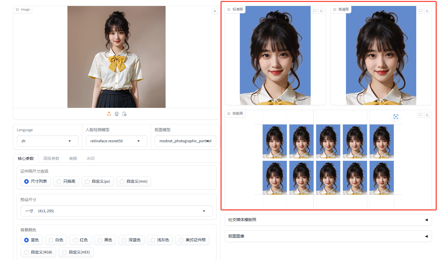Select 自定义(RGB) background option
The width and height of the screenshot is (437, 260).
pyautogui.click(x=38, y=252)
